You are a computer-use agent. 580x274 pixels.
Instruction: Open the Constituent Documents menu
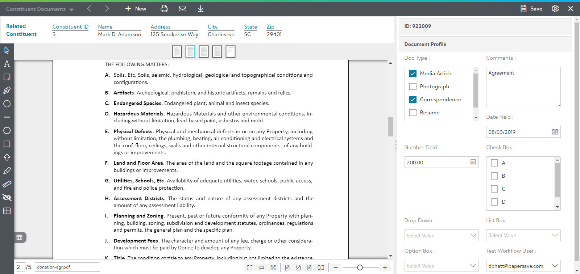40,9
